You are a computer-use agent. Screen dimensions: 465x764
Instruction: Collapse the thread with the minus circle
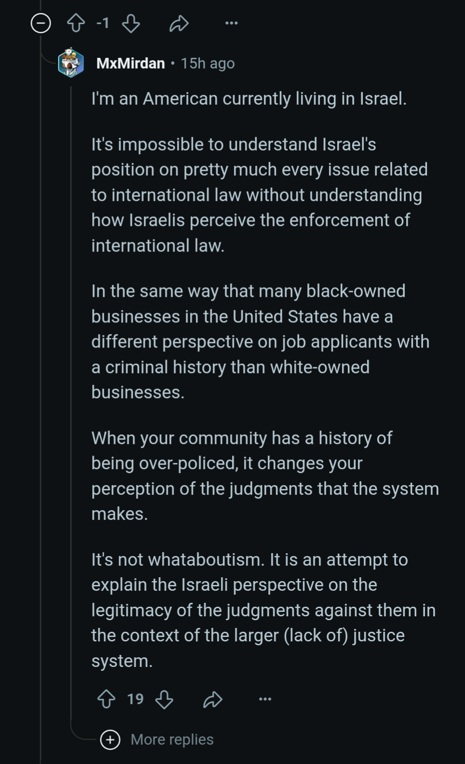coord(41,23)
